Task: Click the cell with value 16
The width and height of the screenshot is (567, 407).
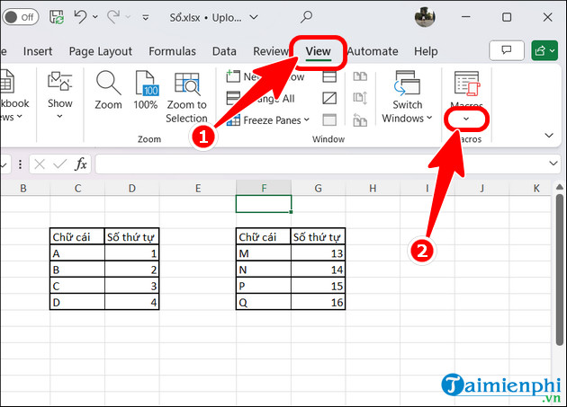Action: [x=319, y=302]
